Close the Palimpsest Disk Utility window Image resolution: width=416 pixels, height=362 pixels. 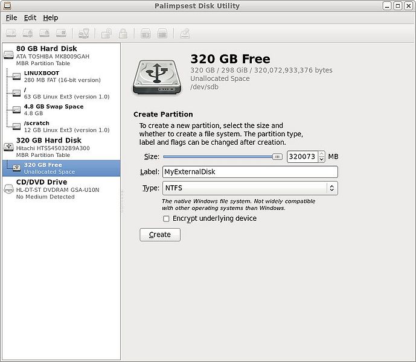(x=408, y=6)
